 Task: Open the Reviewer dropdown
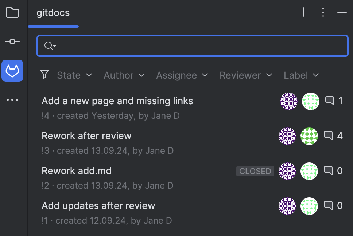(x=246, y=75)
